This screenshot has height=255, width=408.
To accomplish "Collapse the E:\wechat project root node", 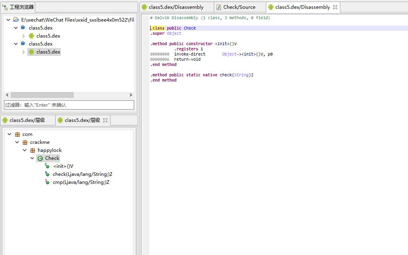I will [x=8, y=20].
